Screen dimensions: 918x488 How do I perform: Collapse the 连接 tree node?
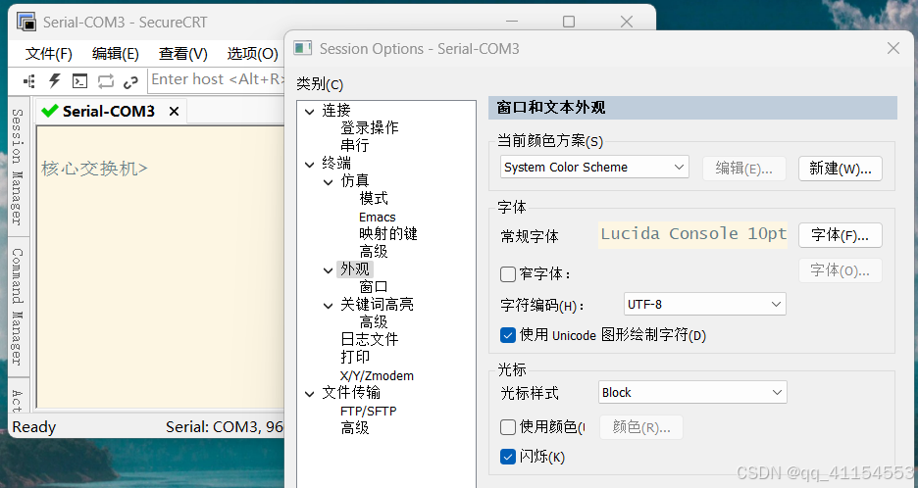point(310,111)
